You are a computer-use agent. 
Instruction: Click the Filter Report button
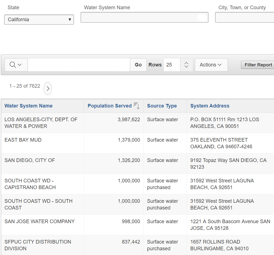coord(258,65)
